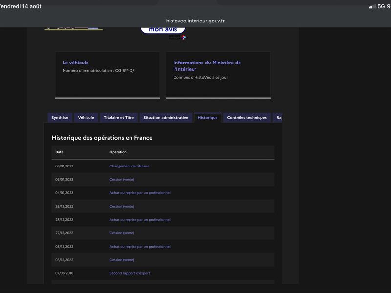Click the date 04/01/2023
The height and width of the screenshot is (293, 391).
65,193
